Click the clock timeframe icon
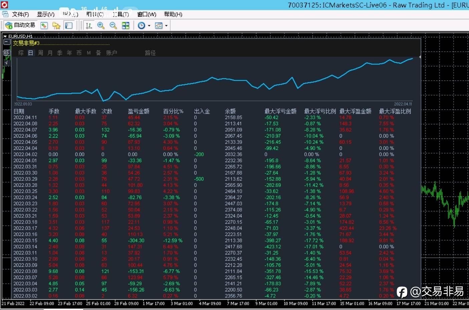The width and height of the screenshot is (469, 310). (x=142, y=26)
